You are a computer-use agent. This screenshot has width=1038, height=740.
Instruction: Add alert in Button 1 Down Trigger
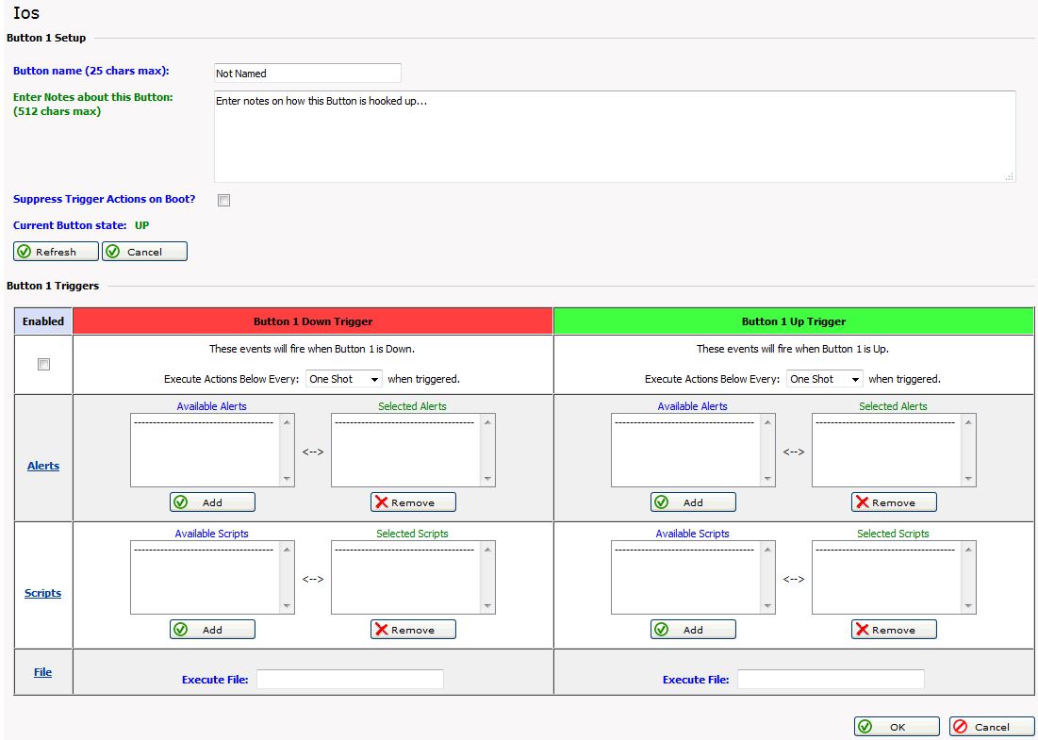[212, 502]
